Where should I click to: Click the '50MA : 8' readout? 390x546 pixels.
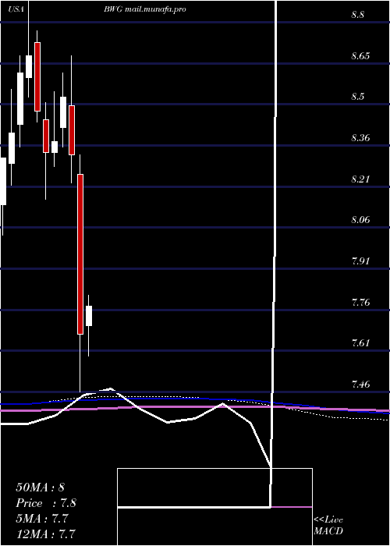click(40, 487)
